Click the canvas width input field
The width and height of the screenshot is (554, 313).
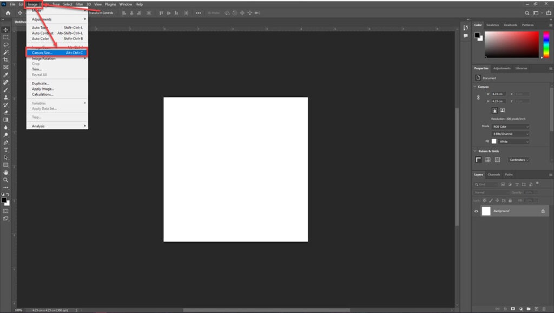tap(497, 94)
